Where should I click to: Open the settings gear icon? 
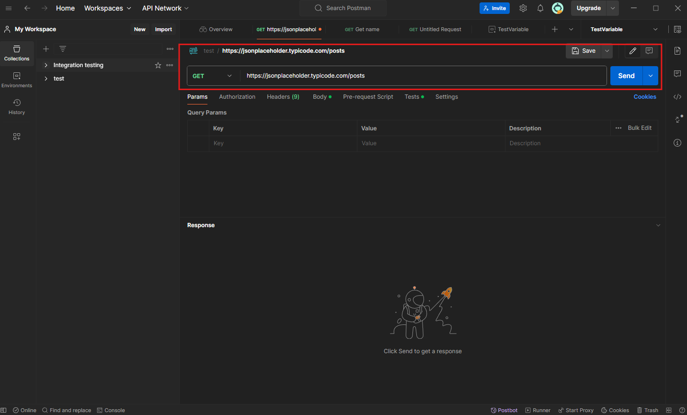[x=523, y=8]
